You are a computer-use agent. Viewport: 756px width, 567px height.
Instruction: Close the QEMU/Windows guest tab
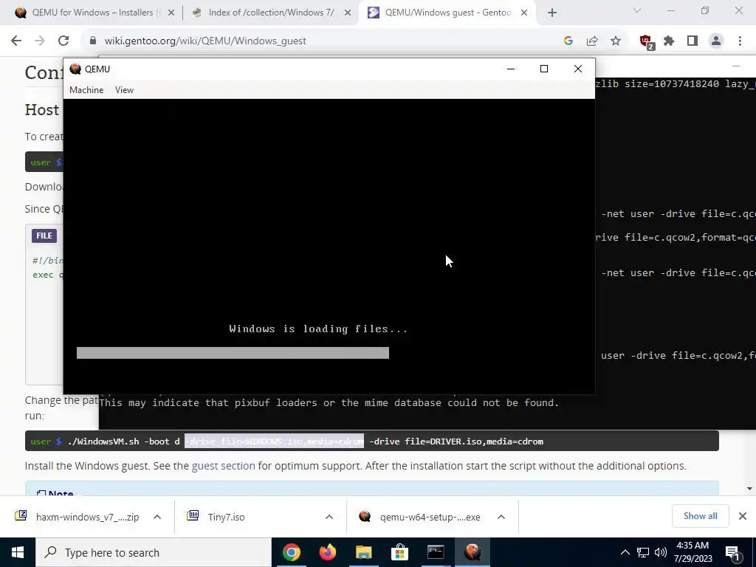(x=524, y=13)
